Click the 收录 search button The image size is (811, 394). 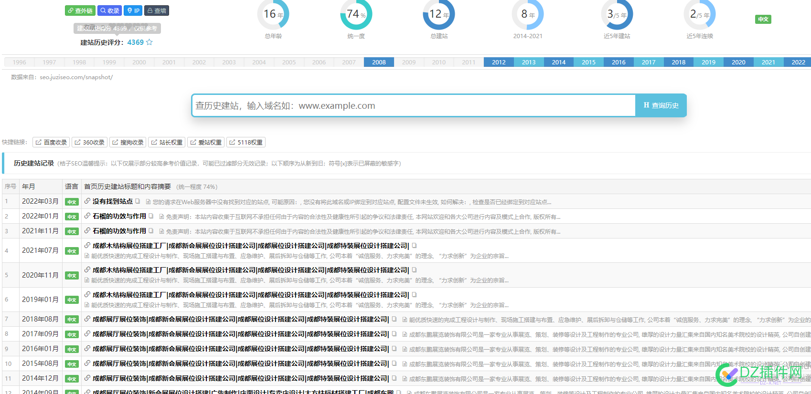110,10
